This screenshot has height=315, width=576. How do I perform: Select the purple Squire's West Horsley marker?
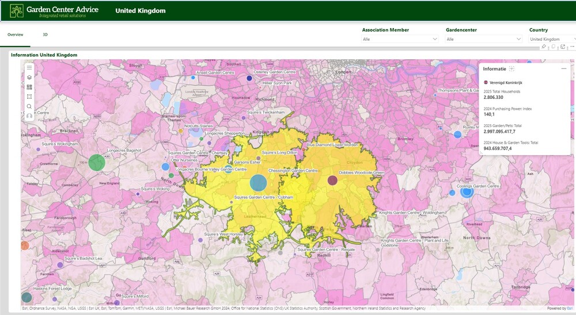[x=200, y=240]
